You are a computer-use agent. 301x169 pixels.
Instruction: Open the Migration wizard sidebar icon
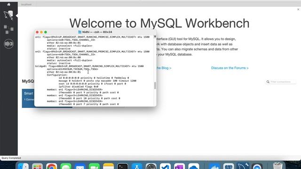point(8,44)
